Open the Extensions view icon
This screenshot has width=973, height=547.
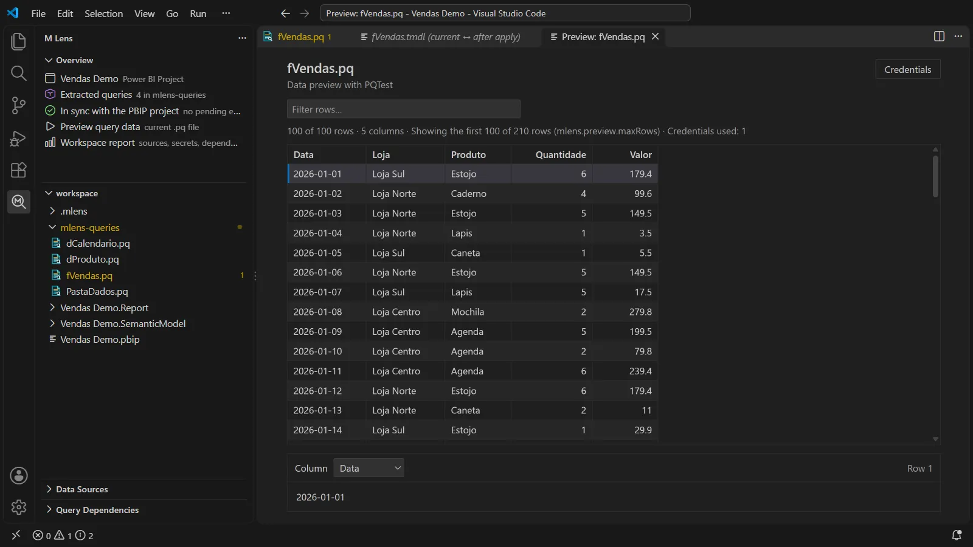pos(19,170)
